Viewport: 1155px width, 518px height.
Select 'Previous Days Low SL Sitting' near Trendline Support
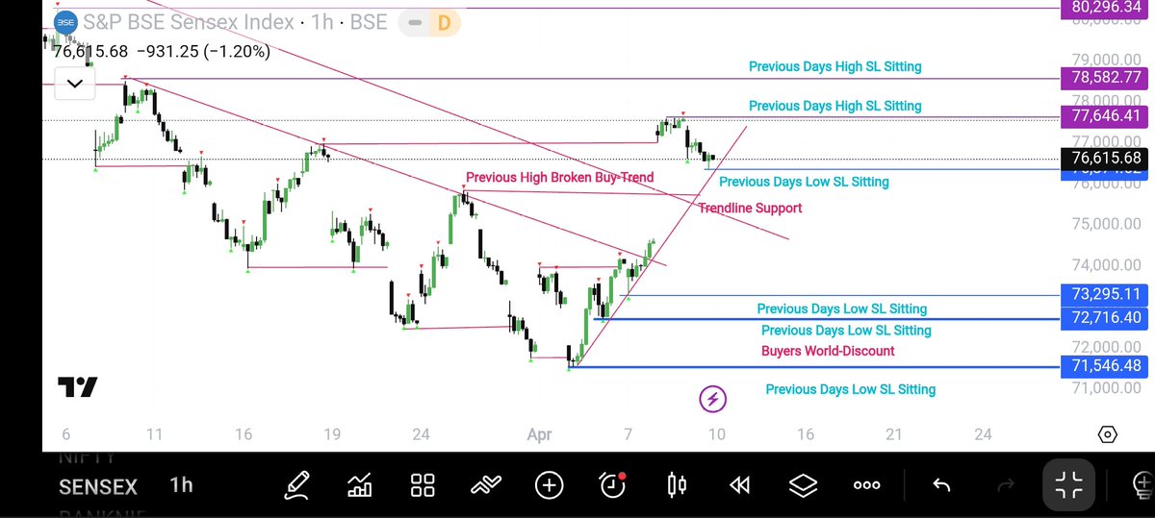point(804,182)
